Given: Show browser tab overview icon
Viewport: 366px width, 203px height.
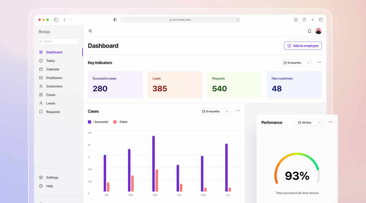Looking at the screenshot, I should 321,19.
